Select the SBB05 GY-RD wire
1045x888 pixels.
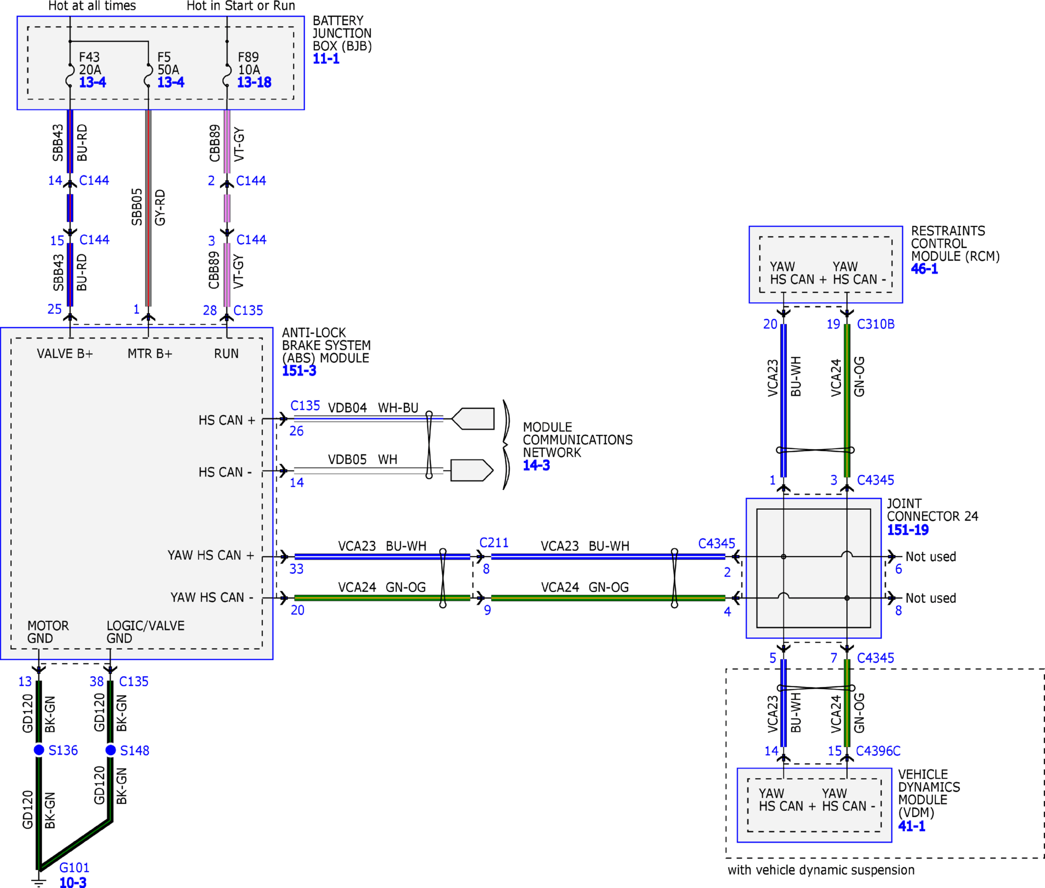(x=148, y=208)
